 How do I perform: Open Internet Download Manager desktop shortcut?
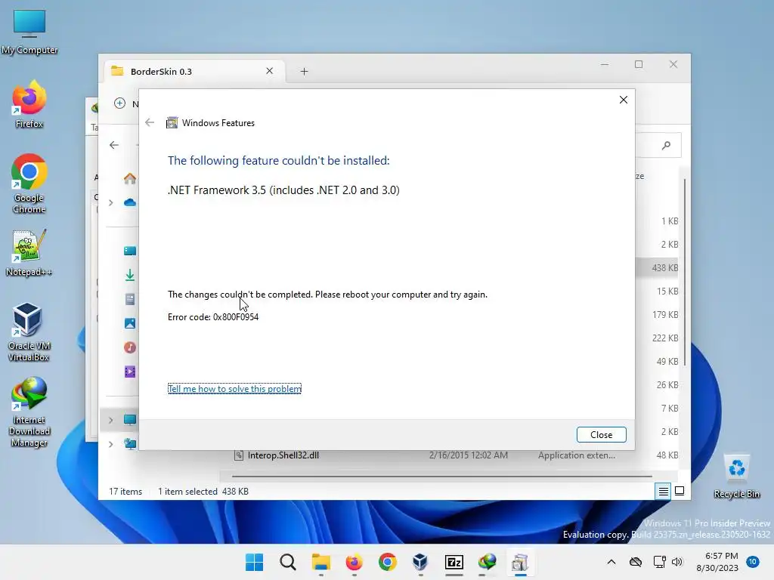point(29,412)
